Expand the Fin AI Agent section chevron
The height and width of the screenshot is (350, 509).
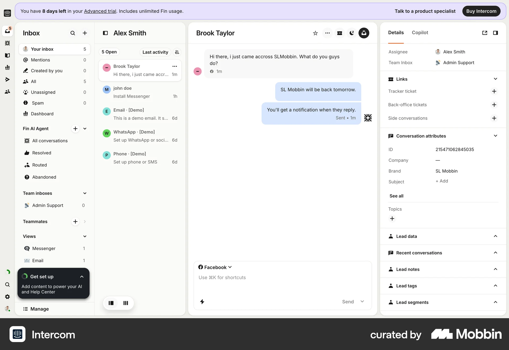(85, 129)
